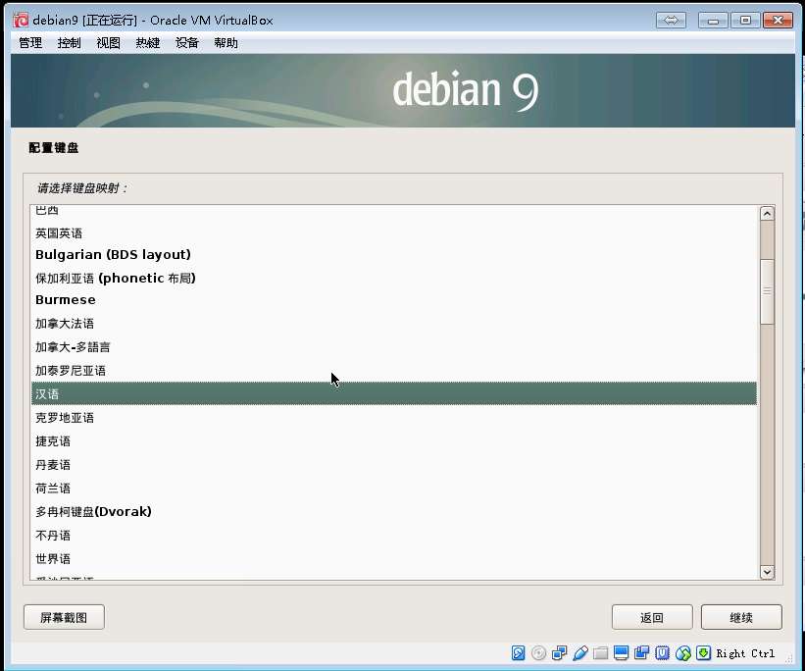Select 英国英语 keyboard layout
This screenshot has width=805, height=671.
point(393,233)
